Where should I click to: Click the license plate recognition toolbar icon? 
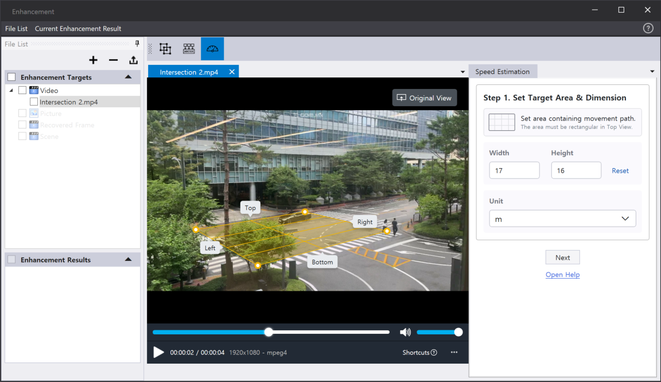(x=189, y=49)
